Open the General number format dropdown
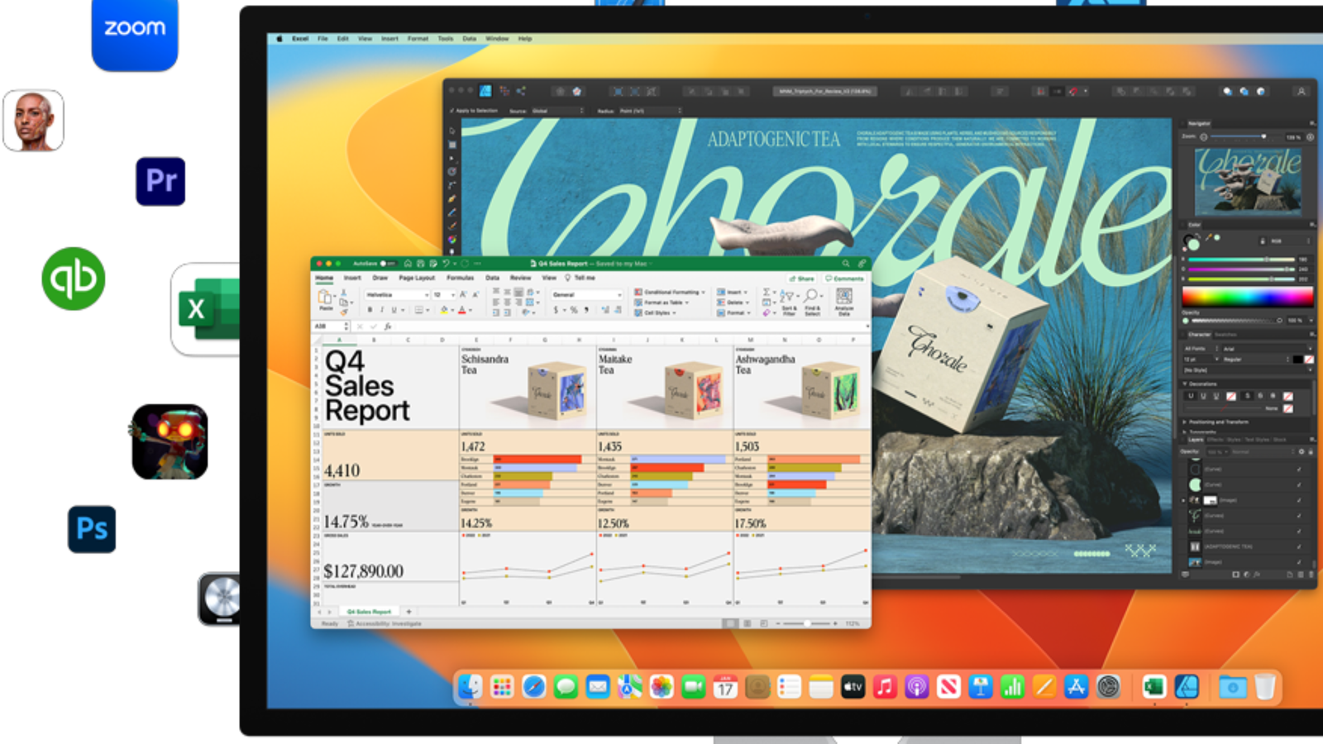Screen dimensions: 1323x744 click(586, 294)
